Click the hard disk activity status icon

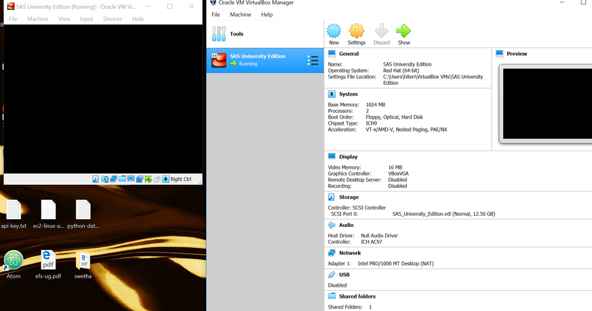[95, 179]
